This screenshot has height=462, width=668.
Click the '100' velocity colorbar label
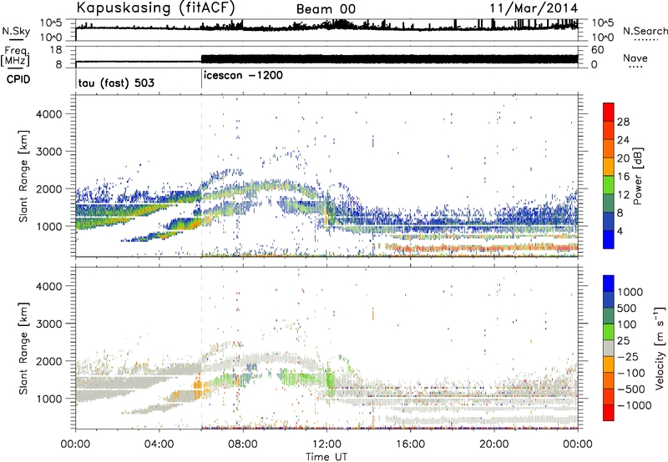[625, 324]
